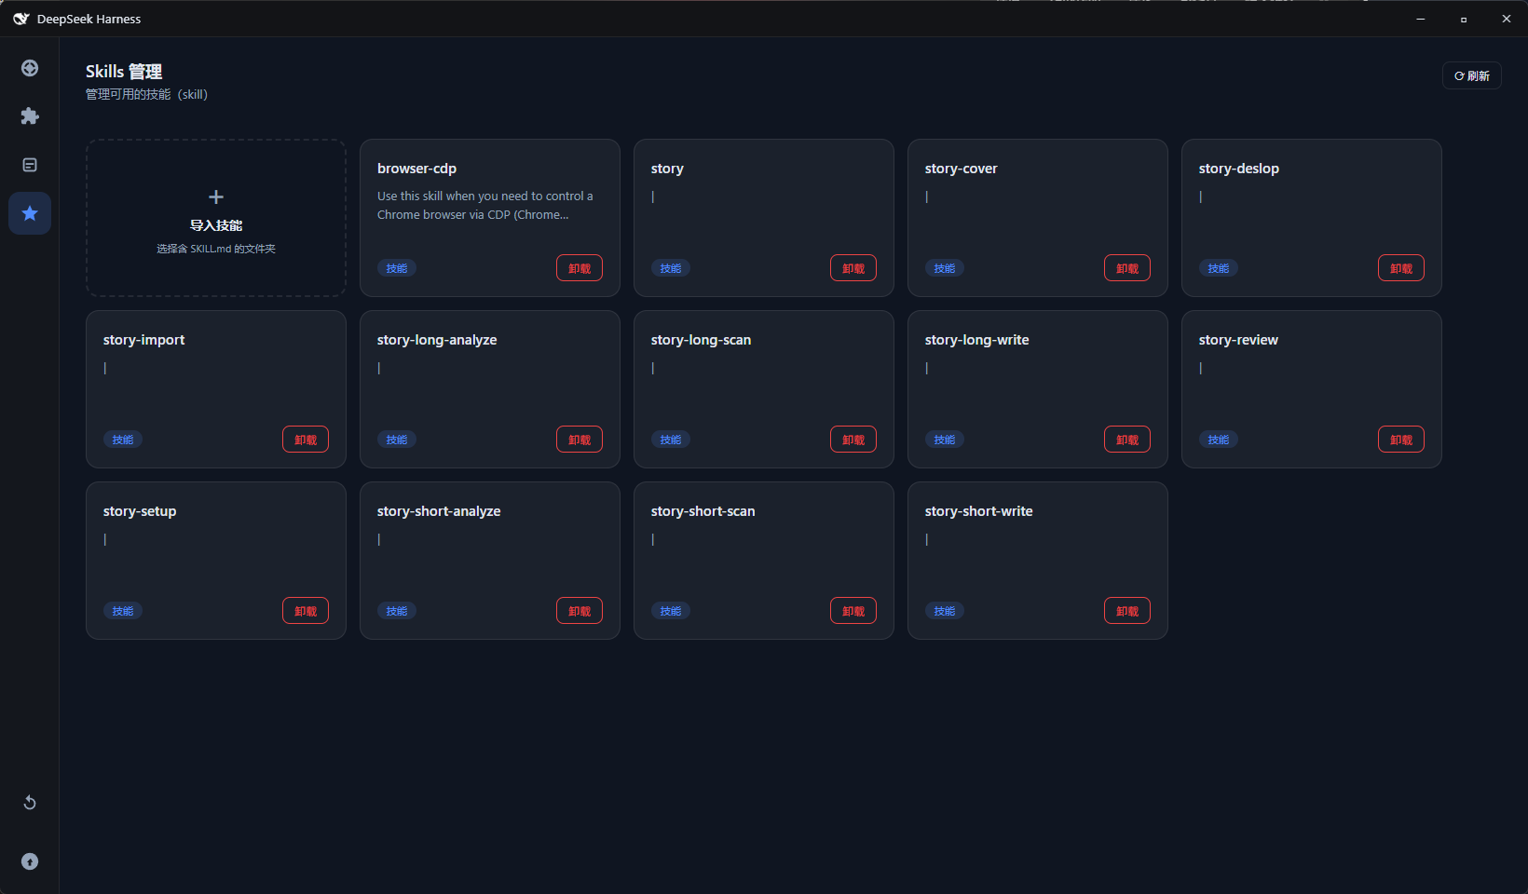Click the 技能 tag on the story-review card

coord(1219,440)
